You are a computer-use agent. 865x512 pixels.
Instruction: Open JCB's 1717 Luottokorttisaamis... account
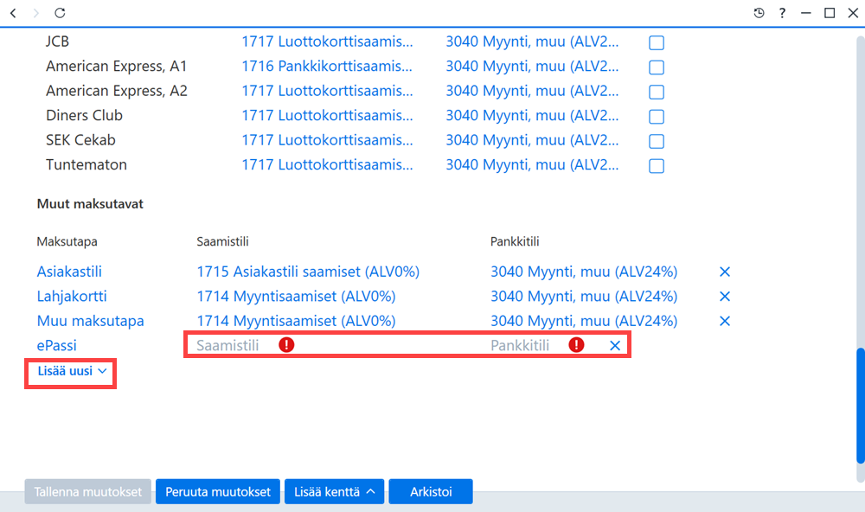pos(327,42)
